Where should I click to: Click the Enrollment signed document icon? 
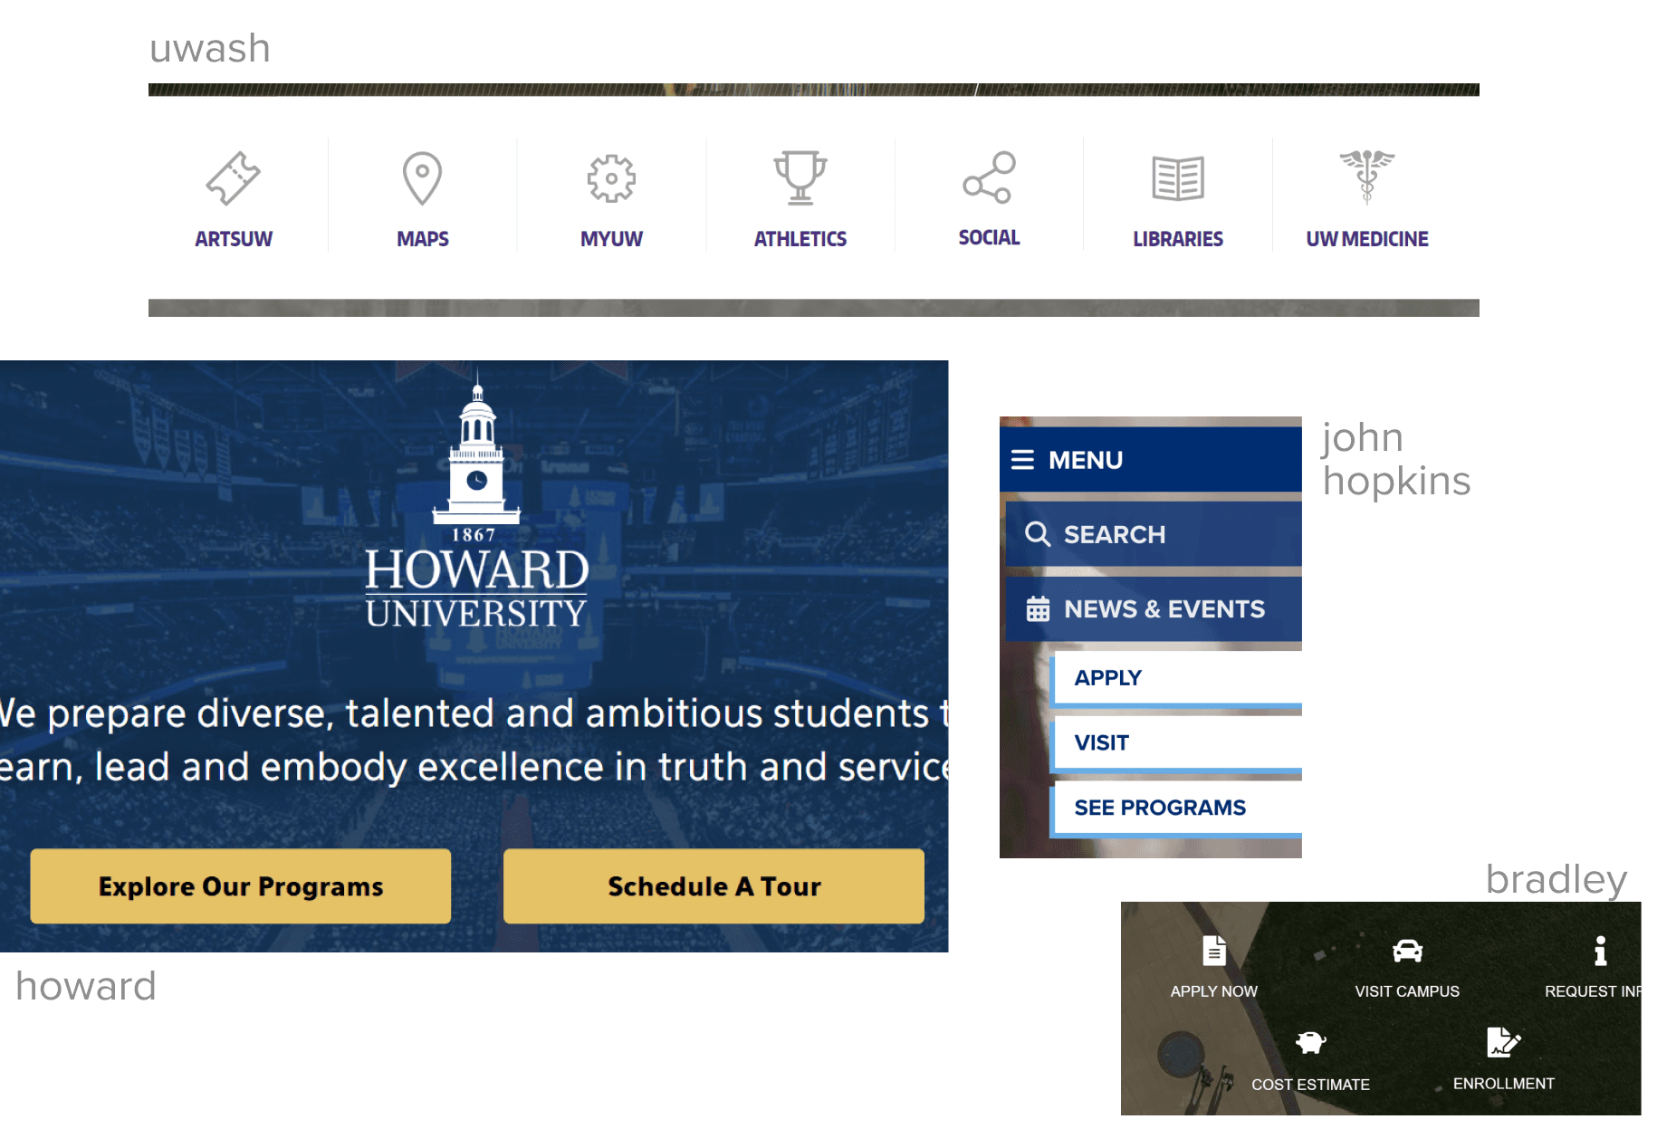[1503, 1042]
